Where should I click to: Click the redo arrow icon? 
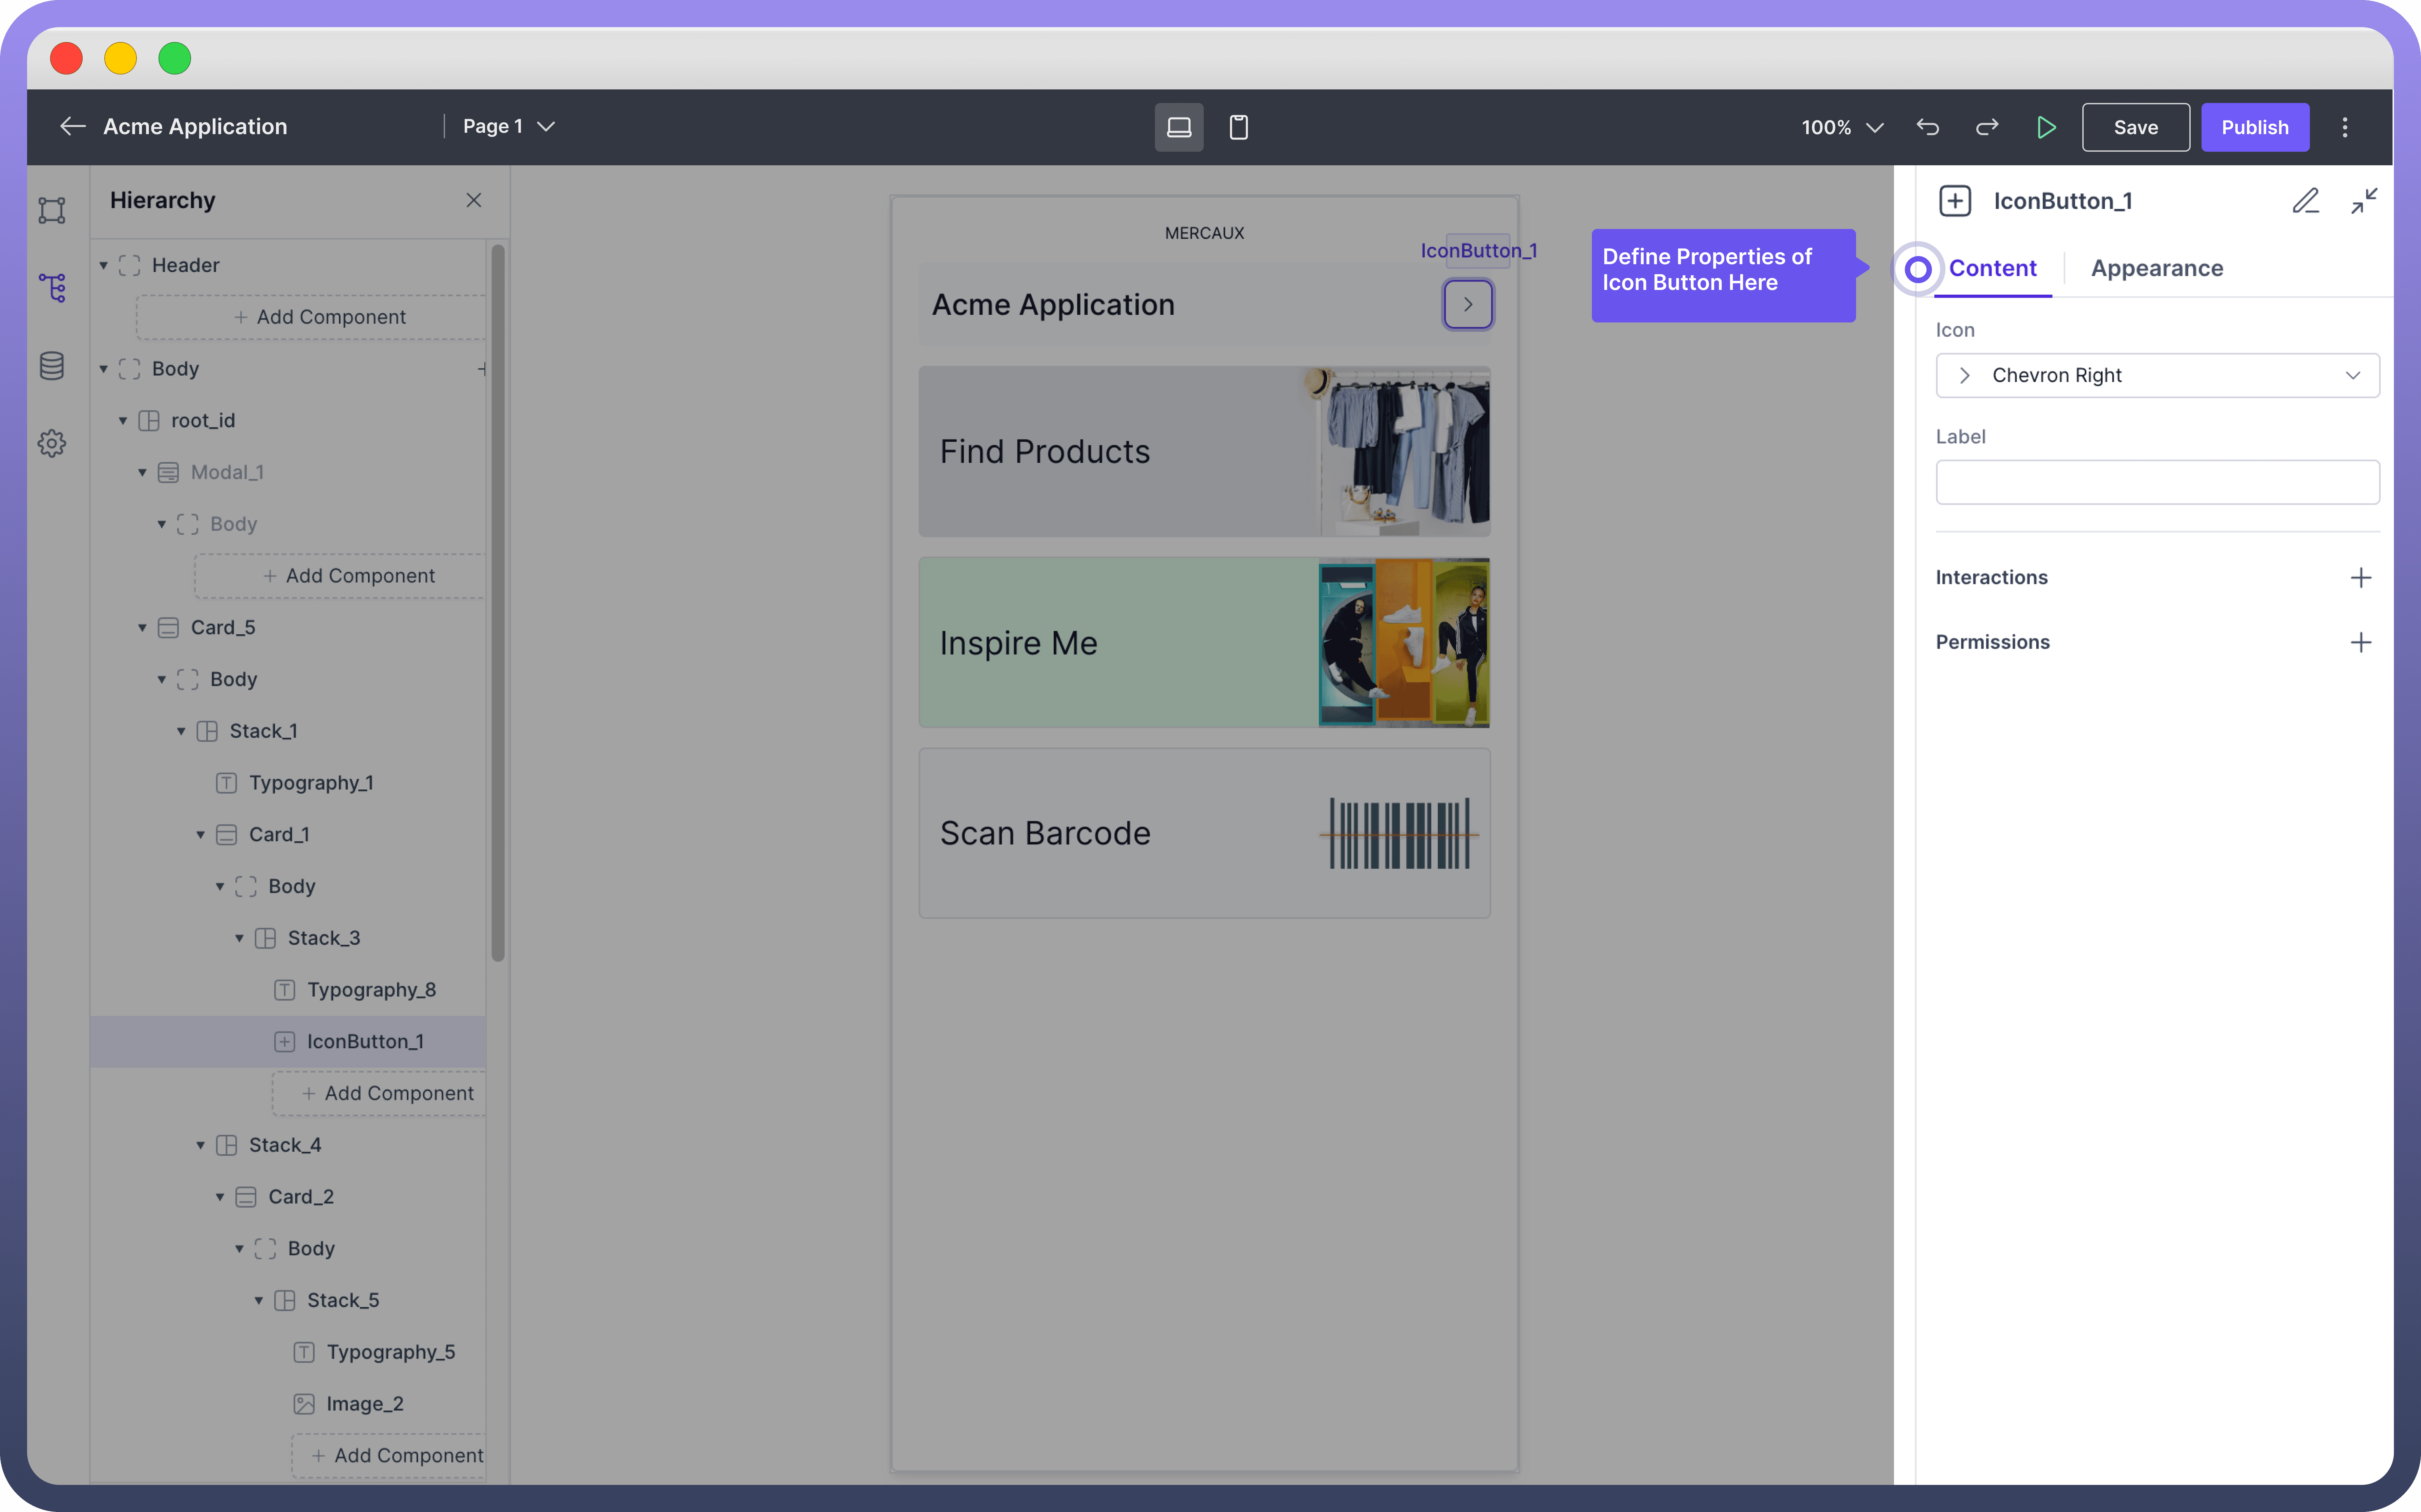[x=1986, y=127]
